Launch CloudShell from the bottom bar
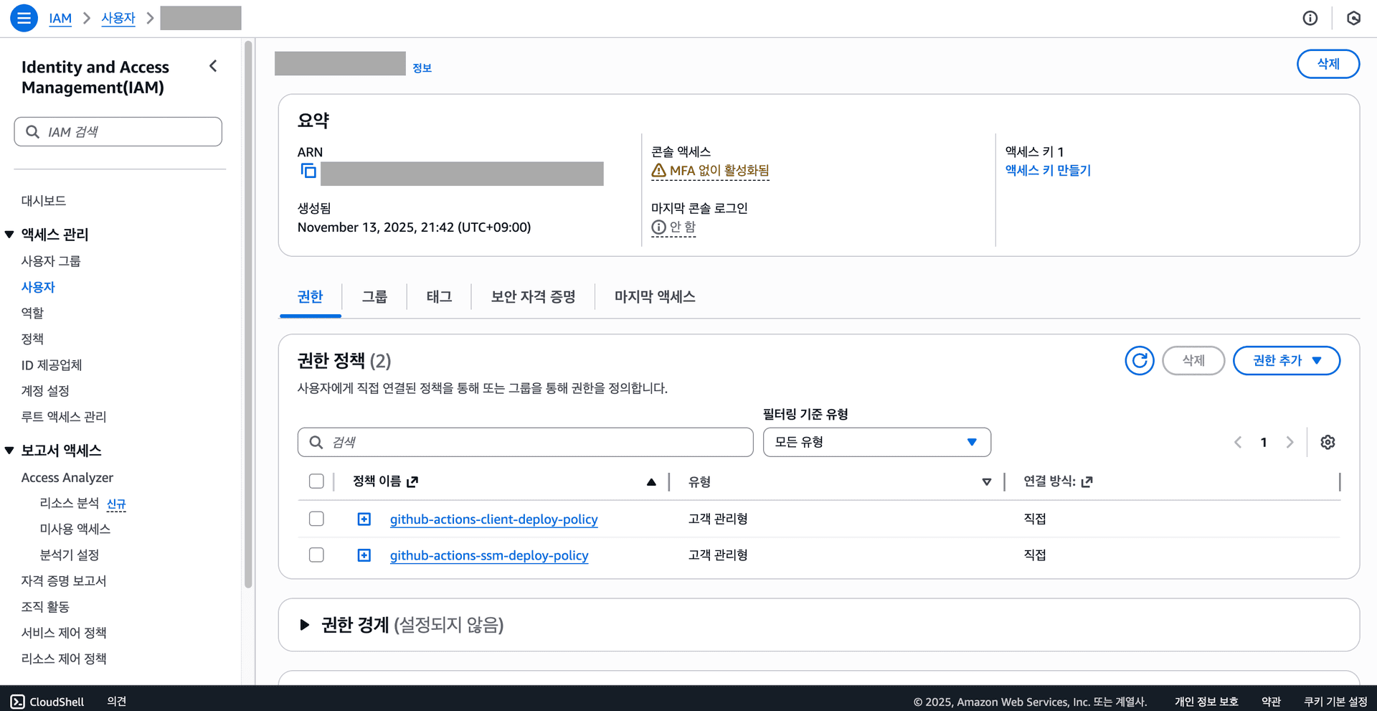The image size is (1377, 711). 46,701
